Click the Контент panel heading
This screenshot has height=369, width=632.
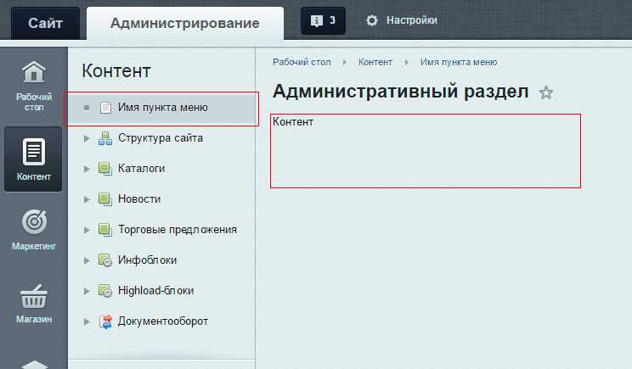(116, 70)
